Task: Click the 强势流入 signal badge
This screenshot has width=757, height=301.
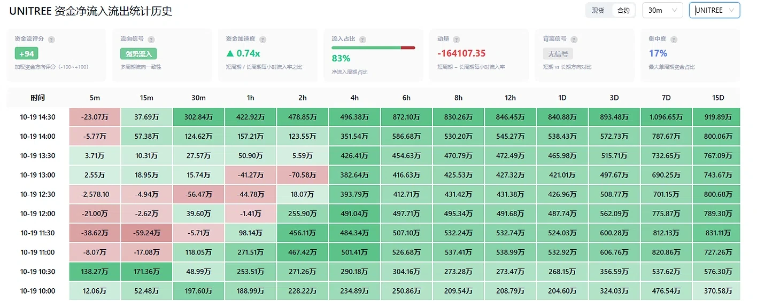Action: pyautogui.click(x=138, y=53)
